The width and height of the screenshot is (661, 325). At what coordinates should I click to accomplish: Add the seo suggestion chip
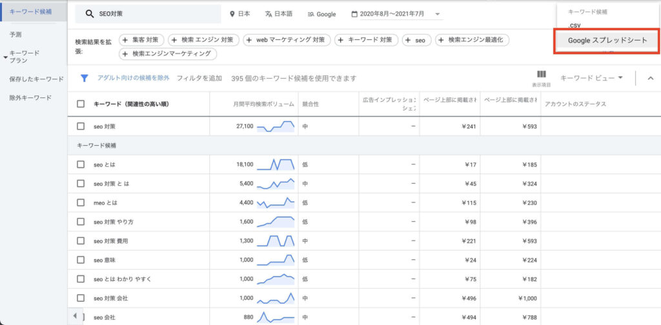416,40
